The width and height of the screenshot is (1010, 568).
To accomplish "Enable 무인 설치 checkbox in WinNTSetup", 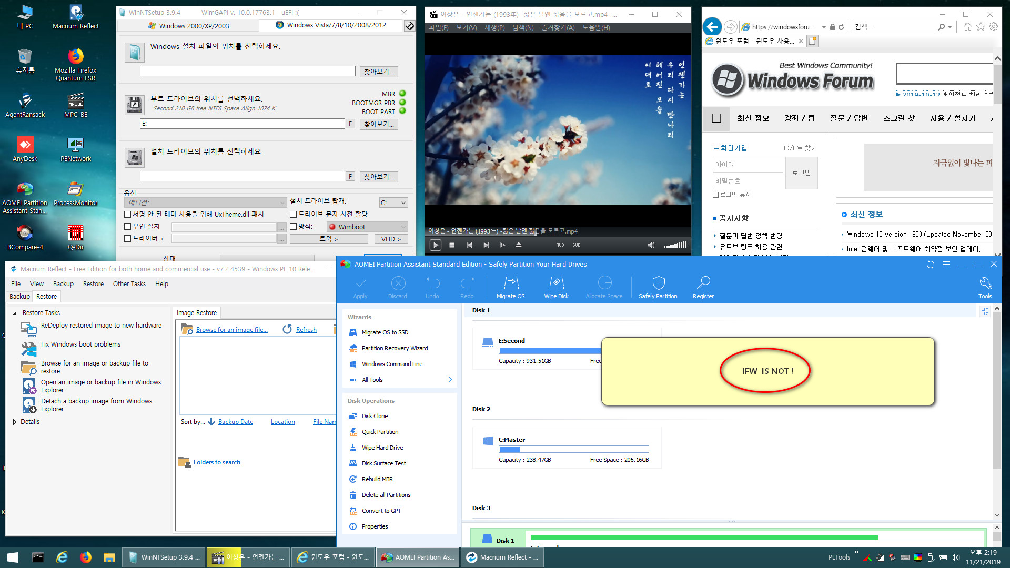I will 127,227.
